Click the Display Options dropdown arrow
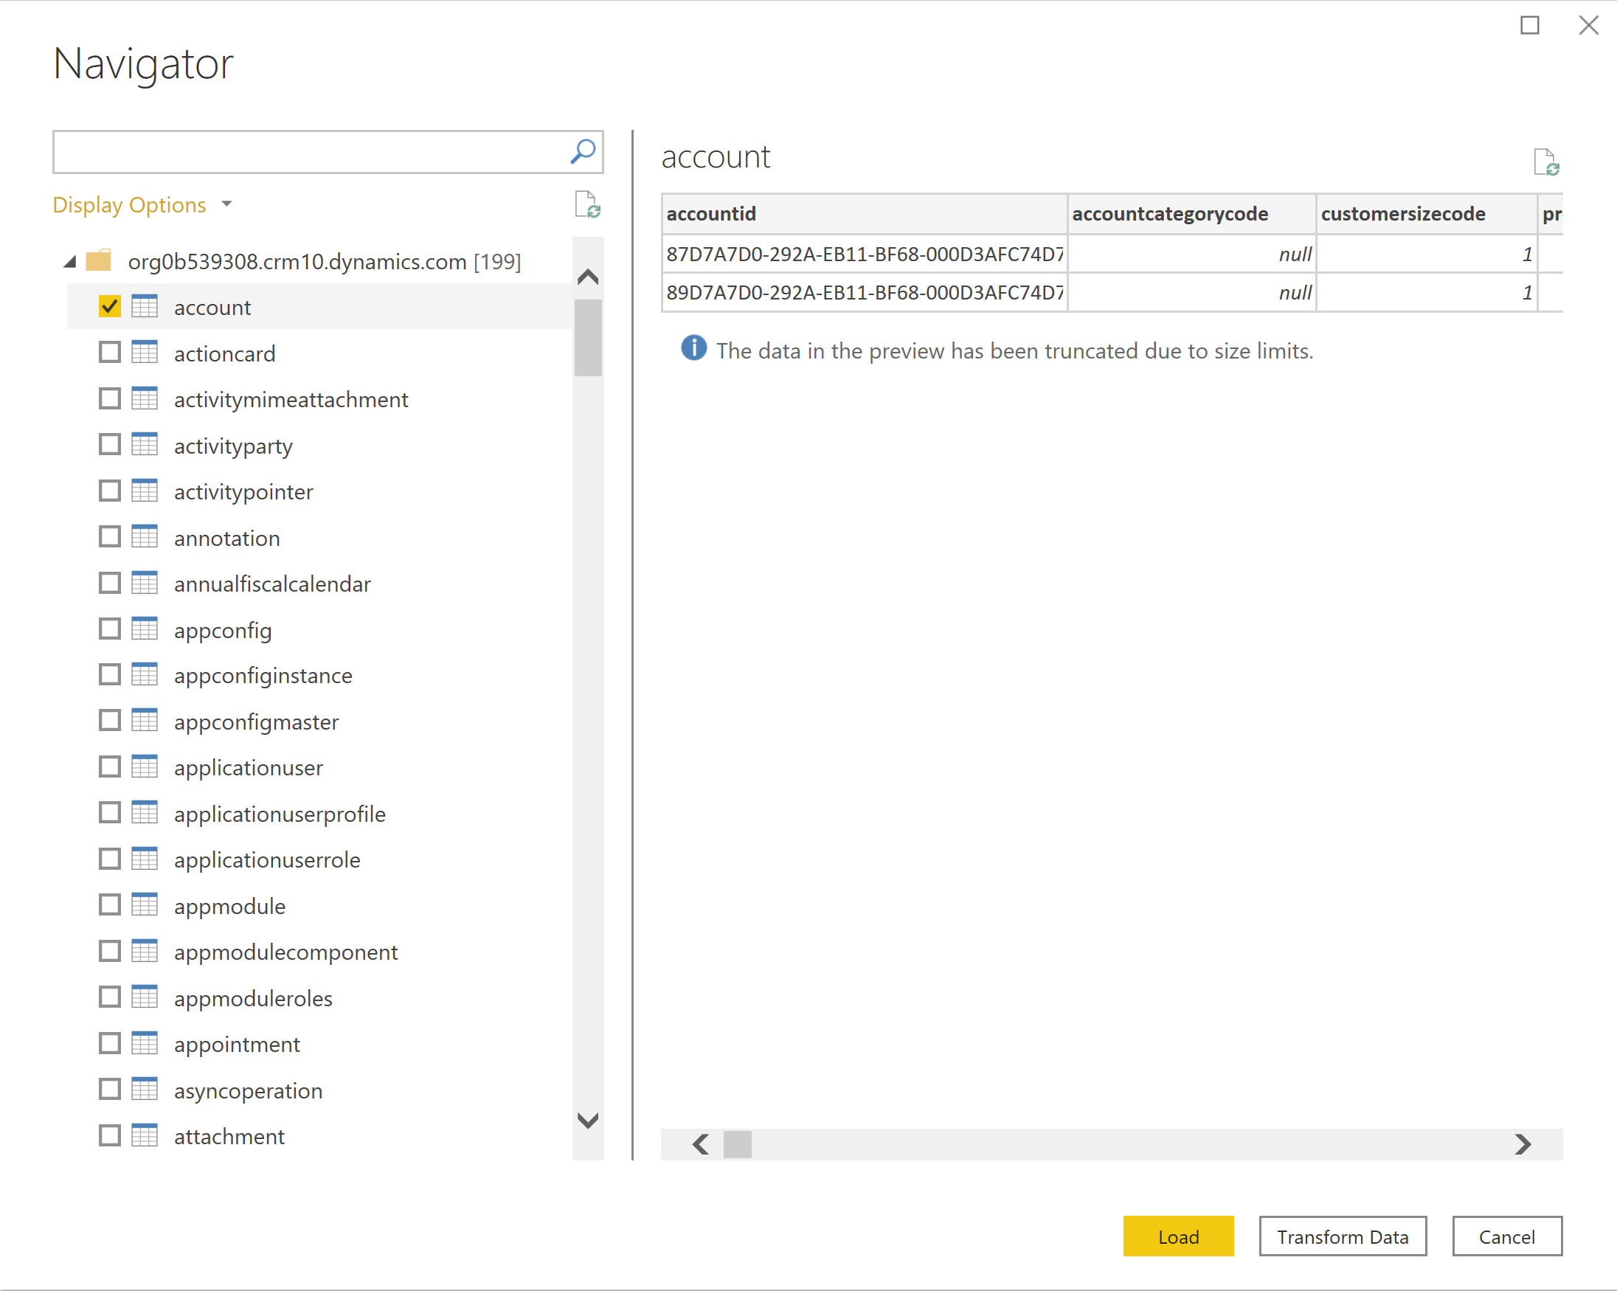This screenshot has height=1291, width=1617. coord(233,204)
